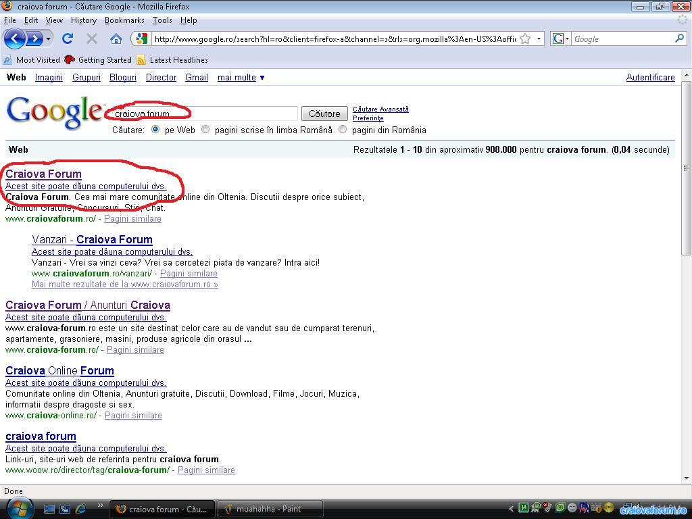Click 'Pagini similare' for www.woow.ro result

206,470
